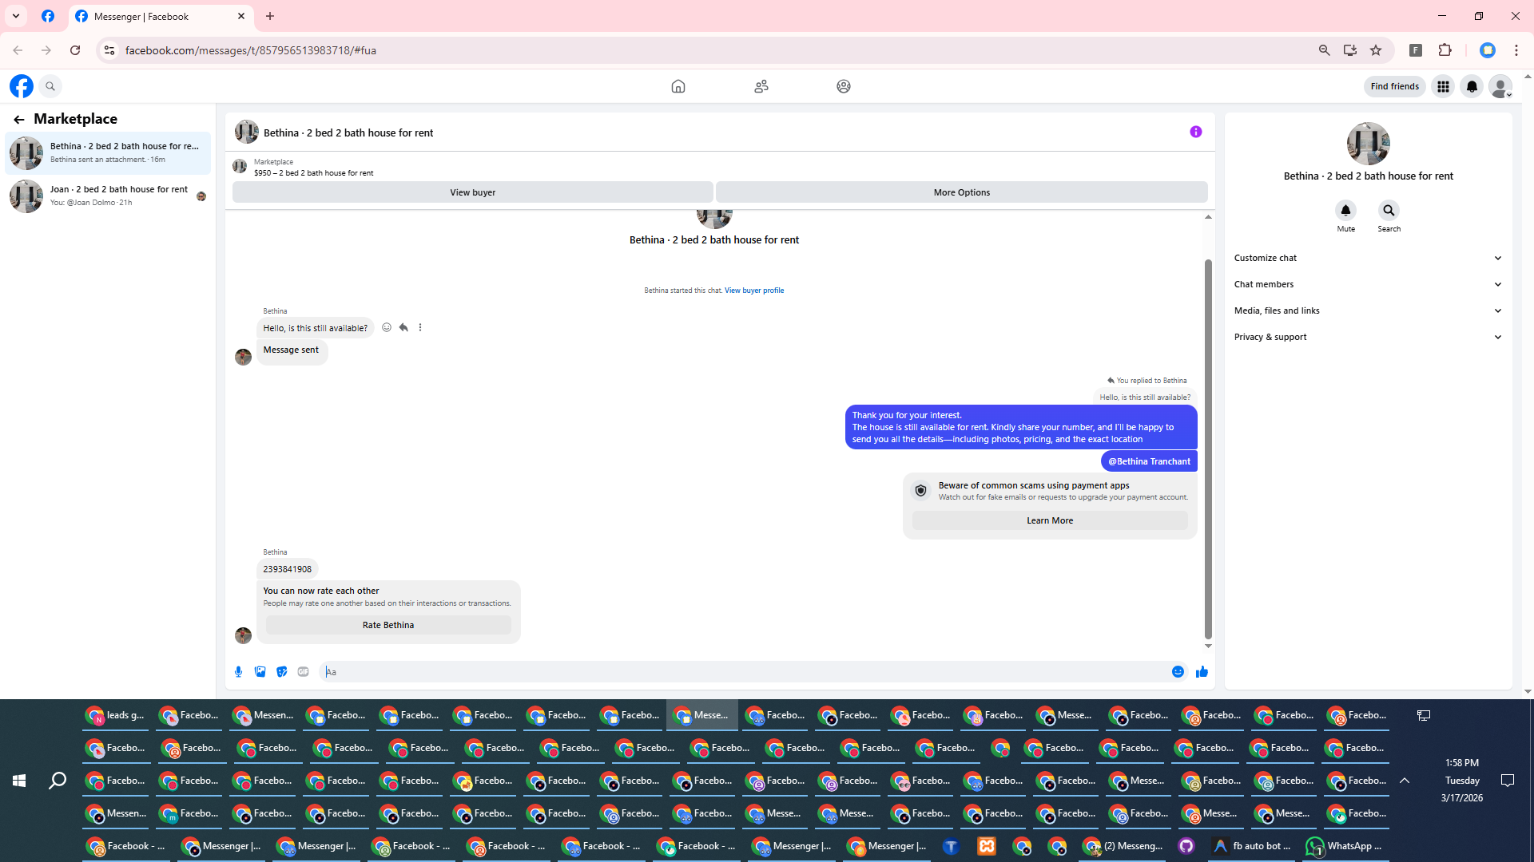Screen dimensions: 1534x862
Task: Attach a photo using the image icon
Action: [x=260, y=672]
